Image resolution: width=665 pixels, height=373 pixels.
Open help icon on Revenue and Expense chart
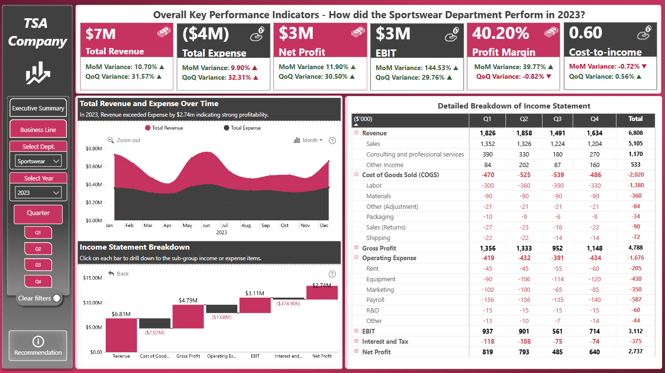coord(332,141)
